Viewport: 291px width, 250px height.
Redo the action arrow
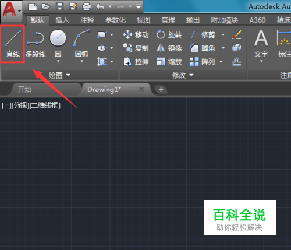[120, 7]
